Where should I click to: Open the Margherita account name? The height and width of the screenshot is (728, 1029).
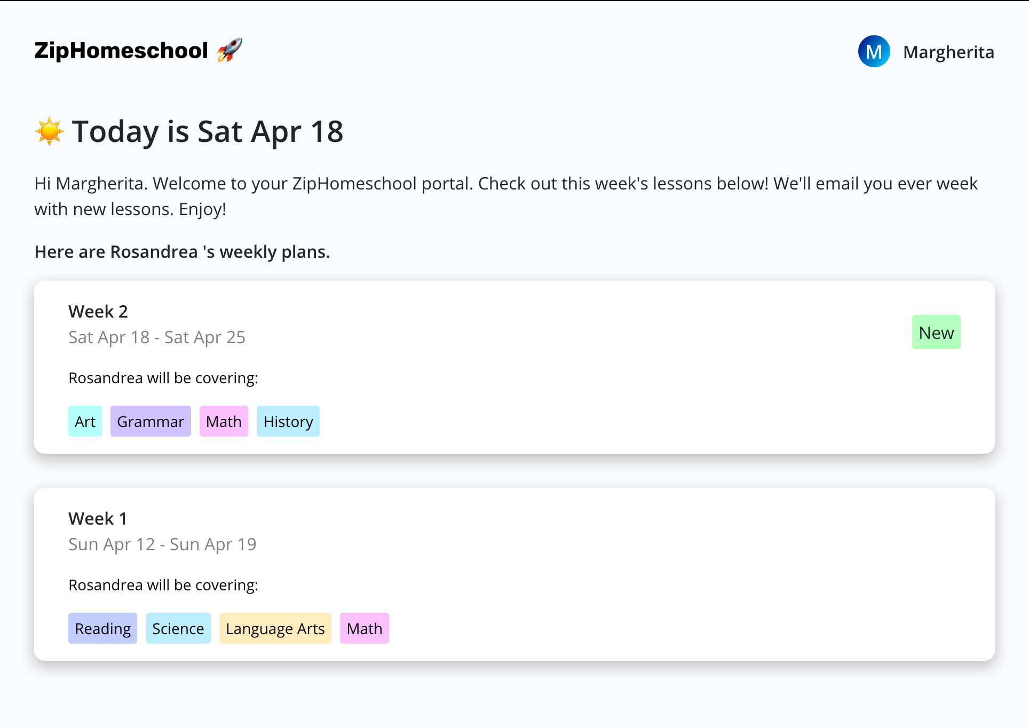(948, 52)
